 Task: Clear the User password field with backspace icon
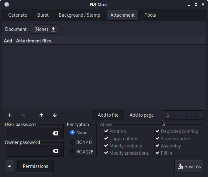point(55,133)
